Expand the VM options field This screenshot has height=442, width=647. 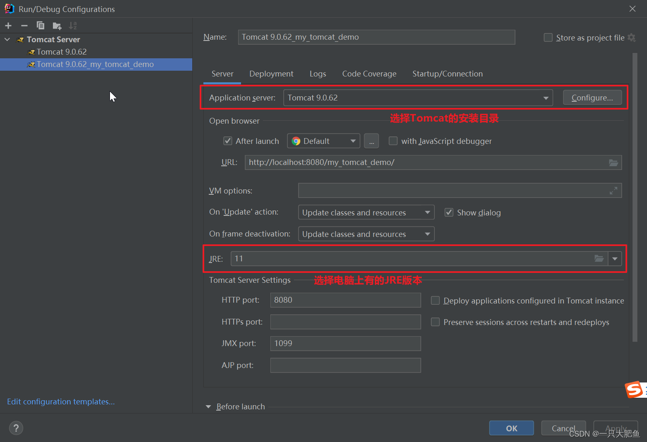(614, 191)
